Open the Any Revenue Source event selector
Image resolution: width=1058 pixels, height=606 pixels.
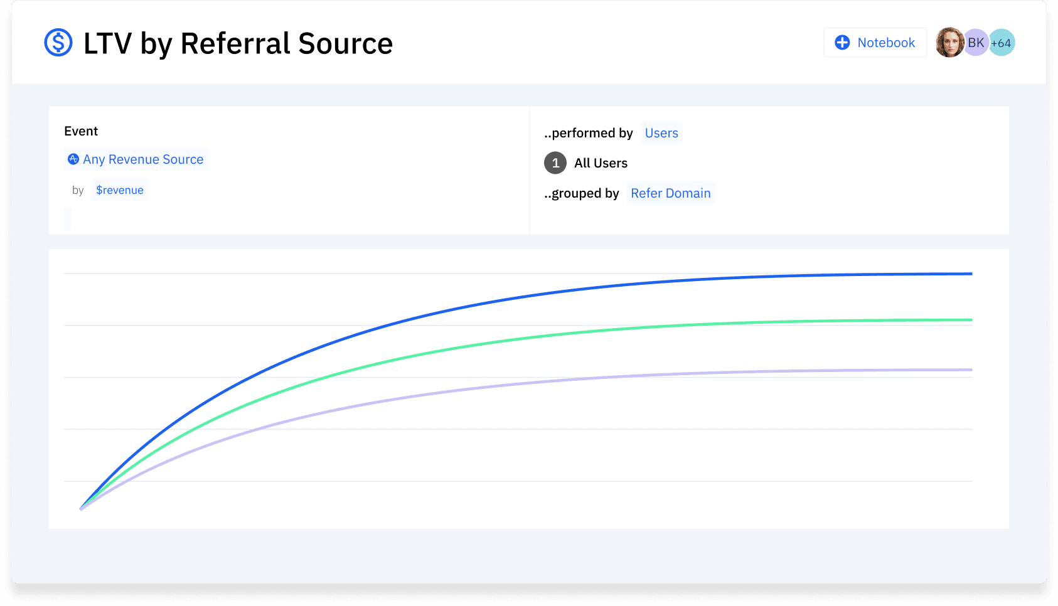coord(143,159)
